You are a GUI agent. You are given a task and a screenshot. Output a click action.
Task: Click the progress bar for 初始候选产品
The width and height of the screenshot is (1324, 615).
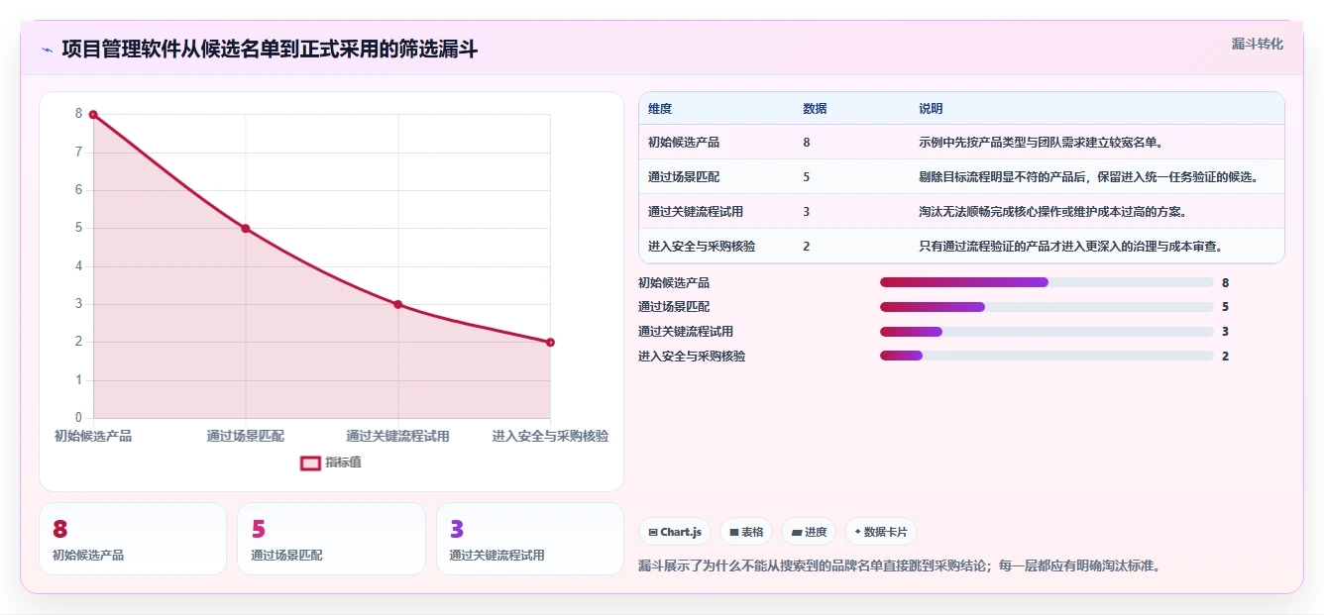pyautogui.click(x=1047, y=283)
